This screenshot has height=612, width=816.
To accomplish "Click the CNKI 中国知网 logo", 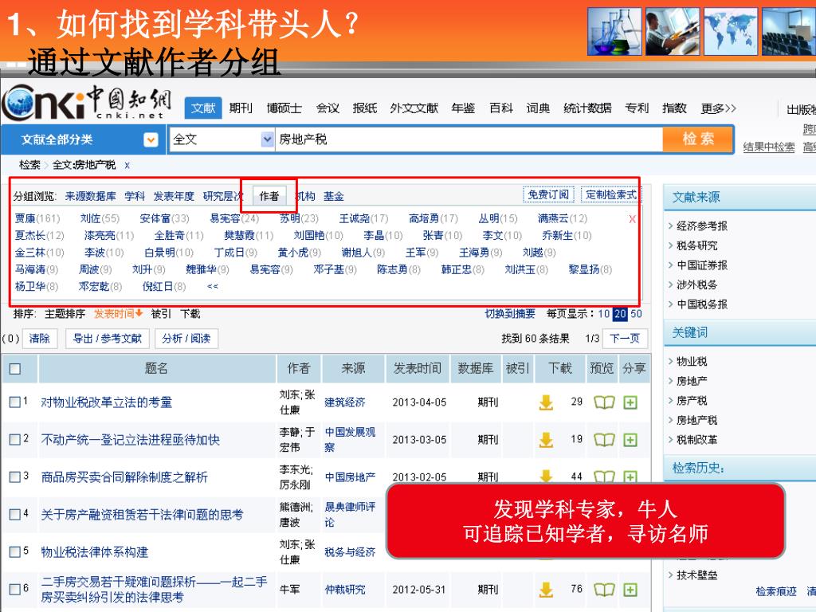I will coord(86,103).
